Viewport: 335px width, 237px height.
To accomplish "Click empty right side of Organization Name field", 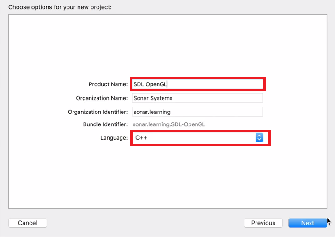I will (x=224, y=98).
